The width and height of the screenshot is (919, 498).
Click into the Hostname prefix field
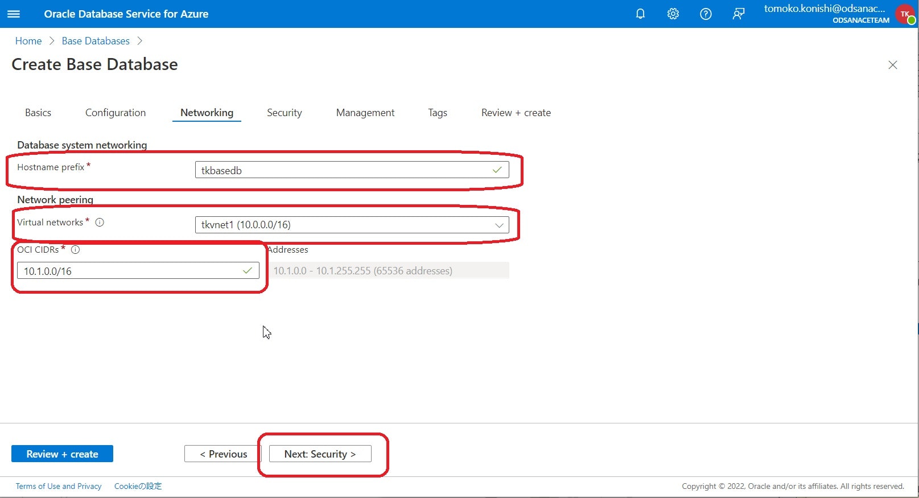coord(352,170)
